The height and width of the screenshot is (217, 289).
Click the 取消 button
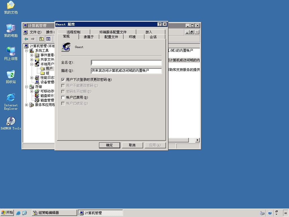[132, 145]
